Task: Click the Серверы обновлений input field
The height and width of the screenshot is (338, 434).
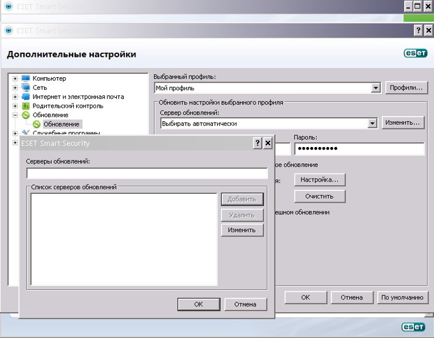Action: (x=147, y=173)
